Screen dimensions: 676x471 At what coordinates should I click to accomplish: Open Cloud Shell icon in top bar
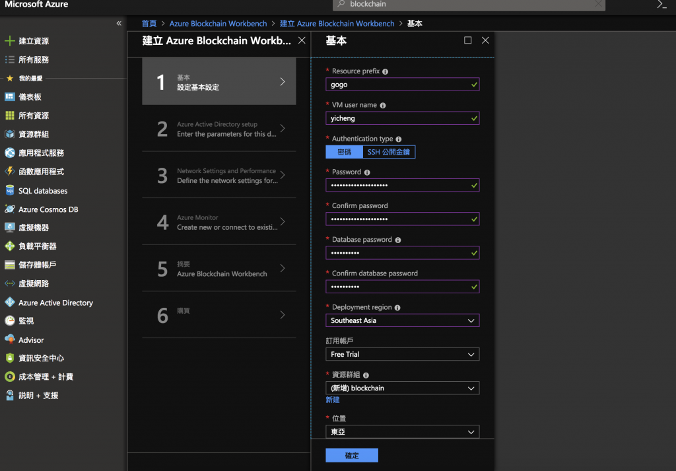(x=661, y=5)
